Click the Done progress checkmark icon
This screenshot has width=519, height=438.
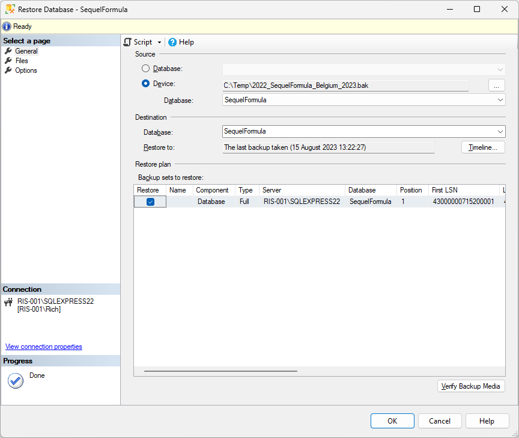point(15,381)
